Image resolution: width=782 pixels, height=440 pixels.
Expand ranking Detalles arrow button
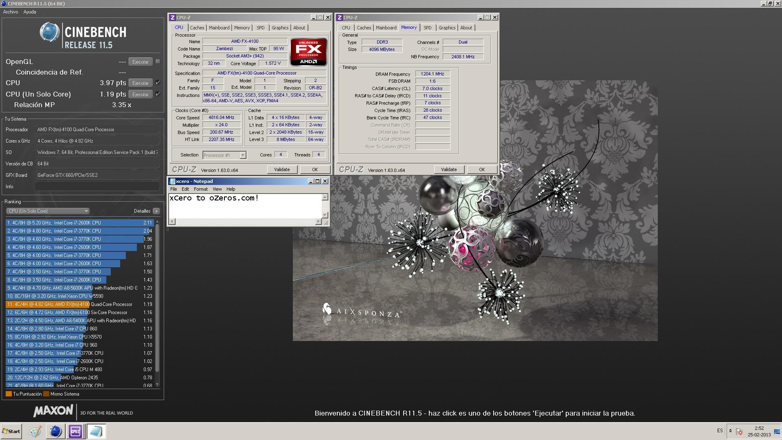pos(156,211)
